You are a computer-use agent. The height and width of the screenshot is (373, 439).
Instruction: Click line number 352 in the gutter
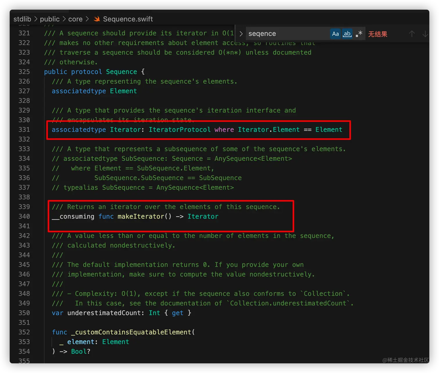(24, 332)
